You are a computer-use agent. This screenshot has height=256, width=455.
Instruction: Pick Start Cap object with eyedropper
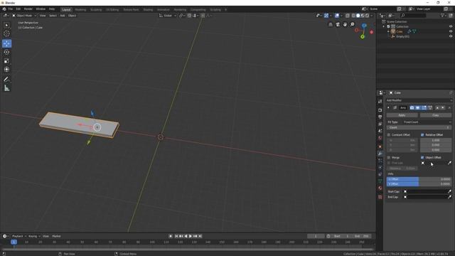pyautogui.click(x=449, y=191)
